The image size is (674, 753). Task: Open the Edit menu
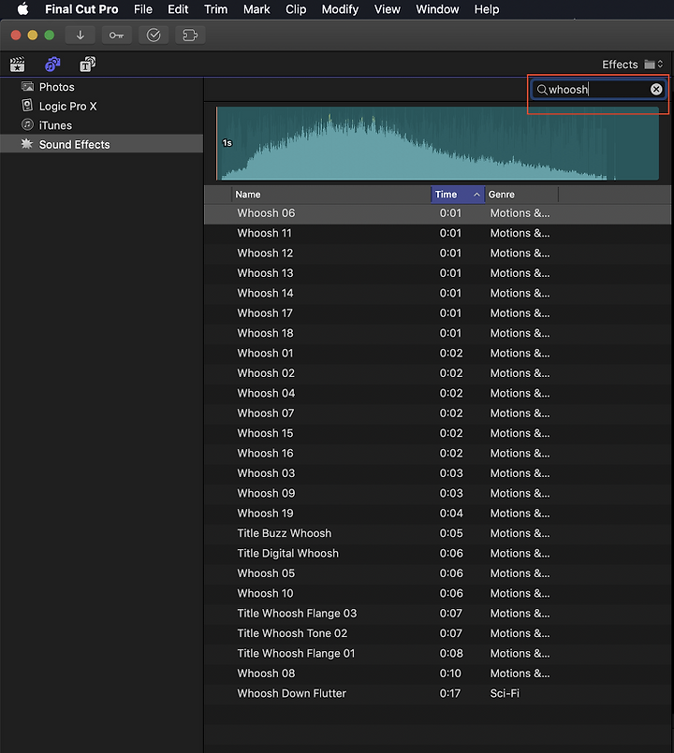click(178, 9)
